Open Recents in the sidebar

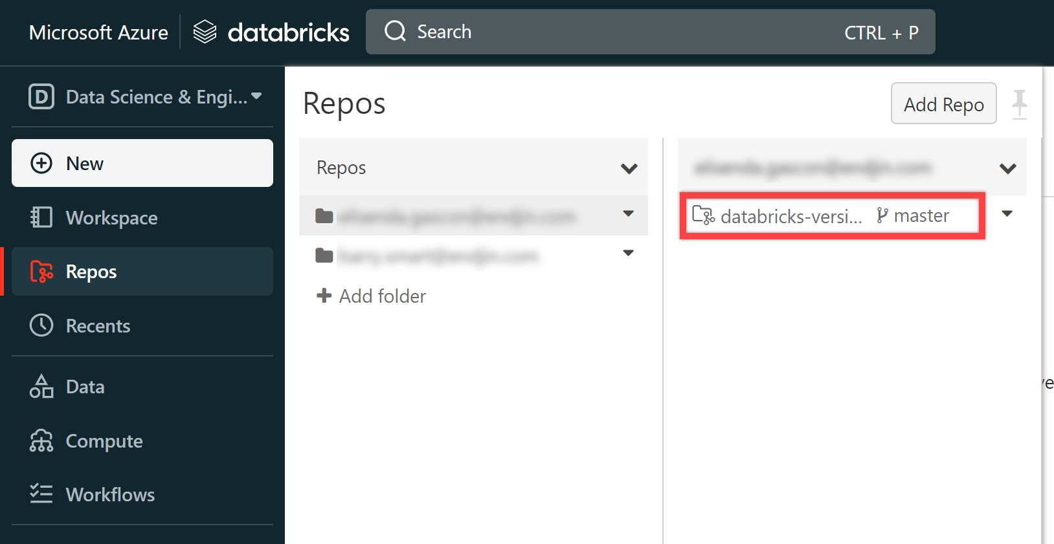[142, 325]
